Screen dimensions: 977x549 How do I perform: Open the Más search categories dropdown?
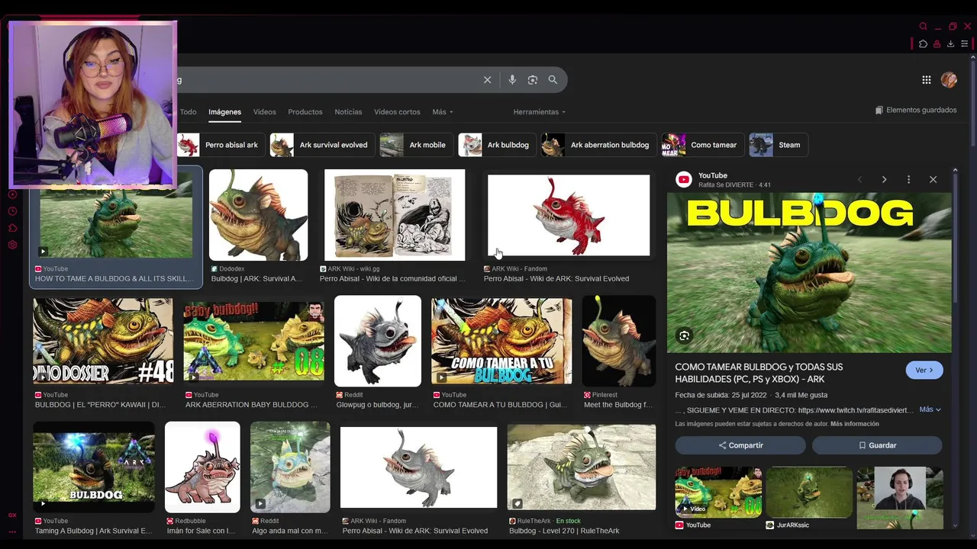point(442,112)
